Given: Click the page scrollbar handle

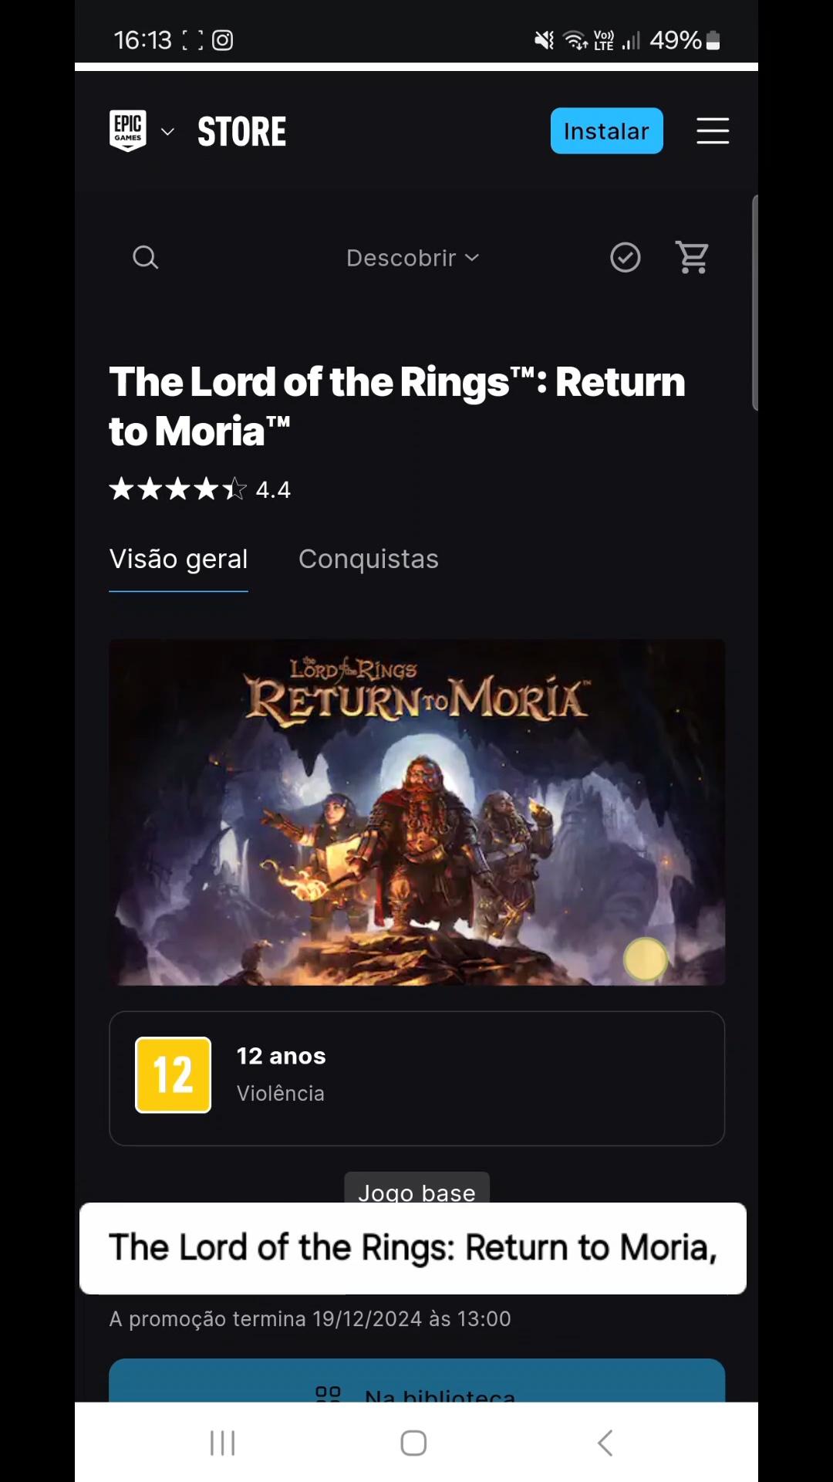Looking at the screenshot, I should coord(755,303).
